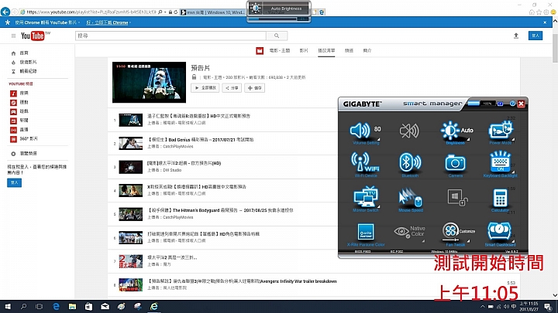Open Brightness Auto control in Smart Manager
Viewport: 558px width, 313px height.
[456, 132]
